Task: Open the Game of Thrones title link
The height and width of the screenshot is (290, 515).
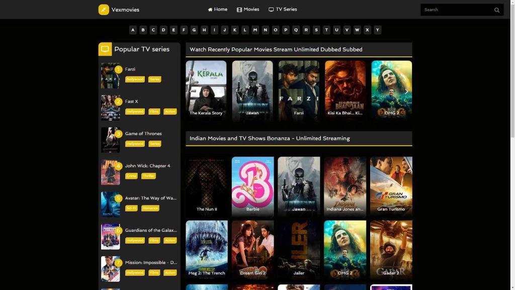Action: click(x=143, y=134)
